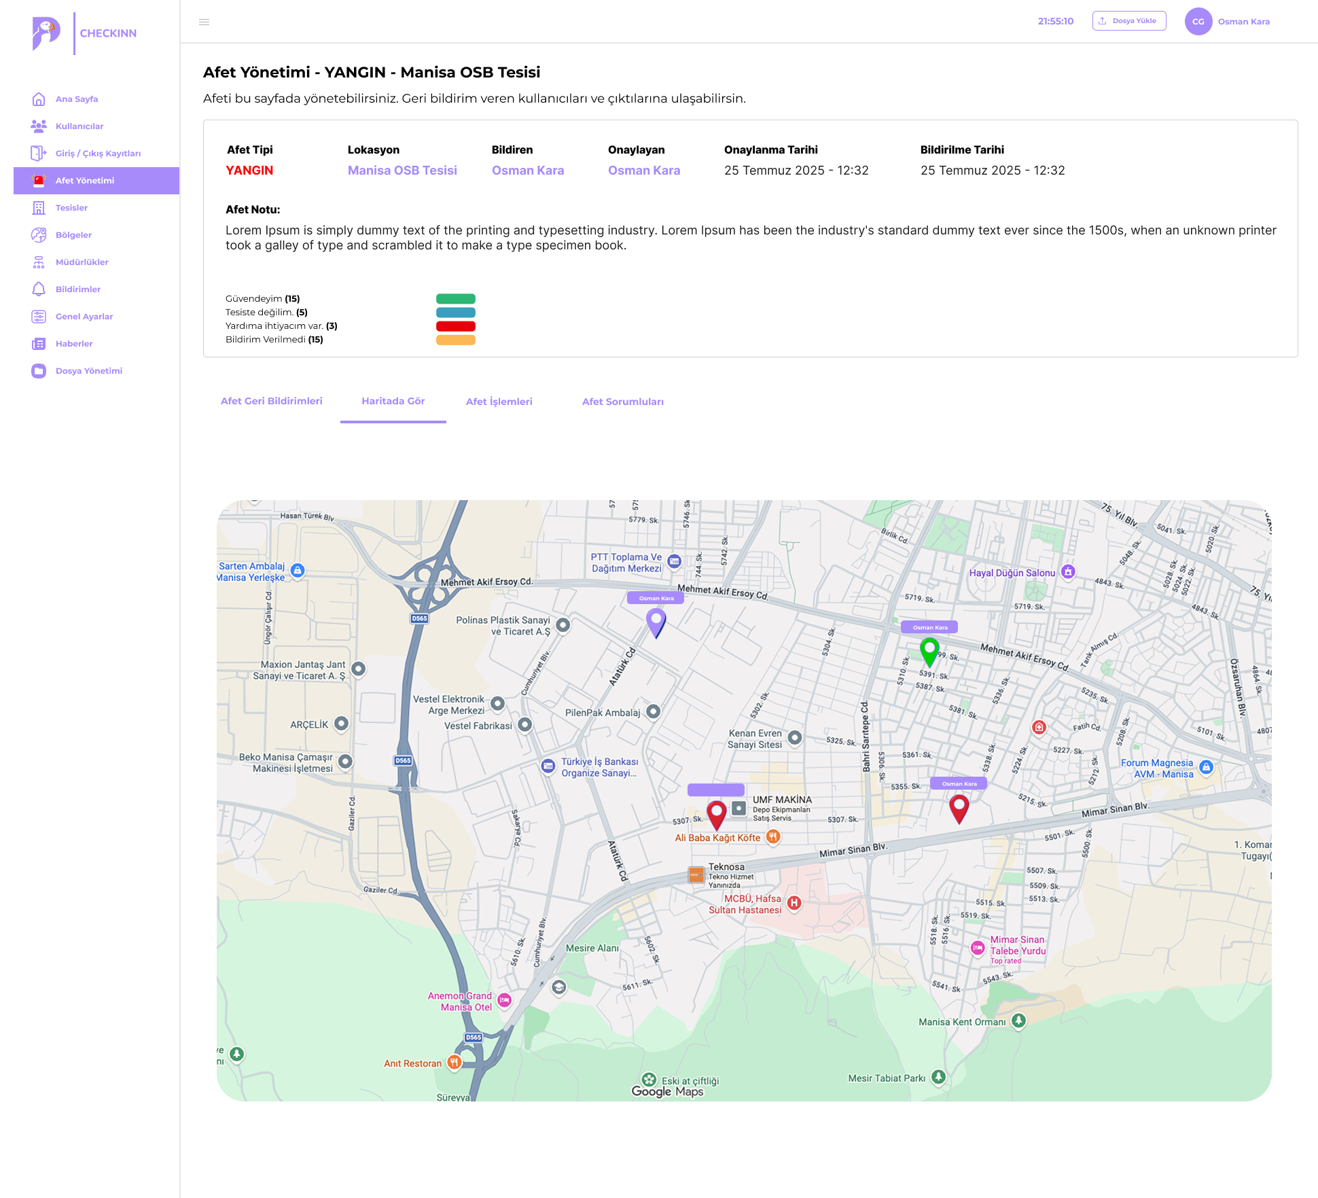The height and width of the screenshot is (1198, 1318).
Task: Open the CG user avatar
Action: click(1198, 22)
